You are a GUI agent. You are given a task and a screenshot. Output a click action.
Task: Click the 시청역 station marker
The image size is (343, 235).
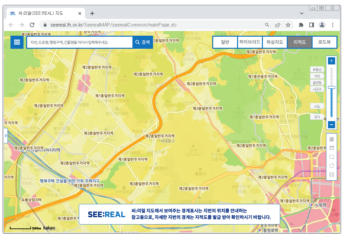(312, 205)
